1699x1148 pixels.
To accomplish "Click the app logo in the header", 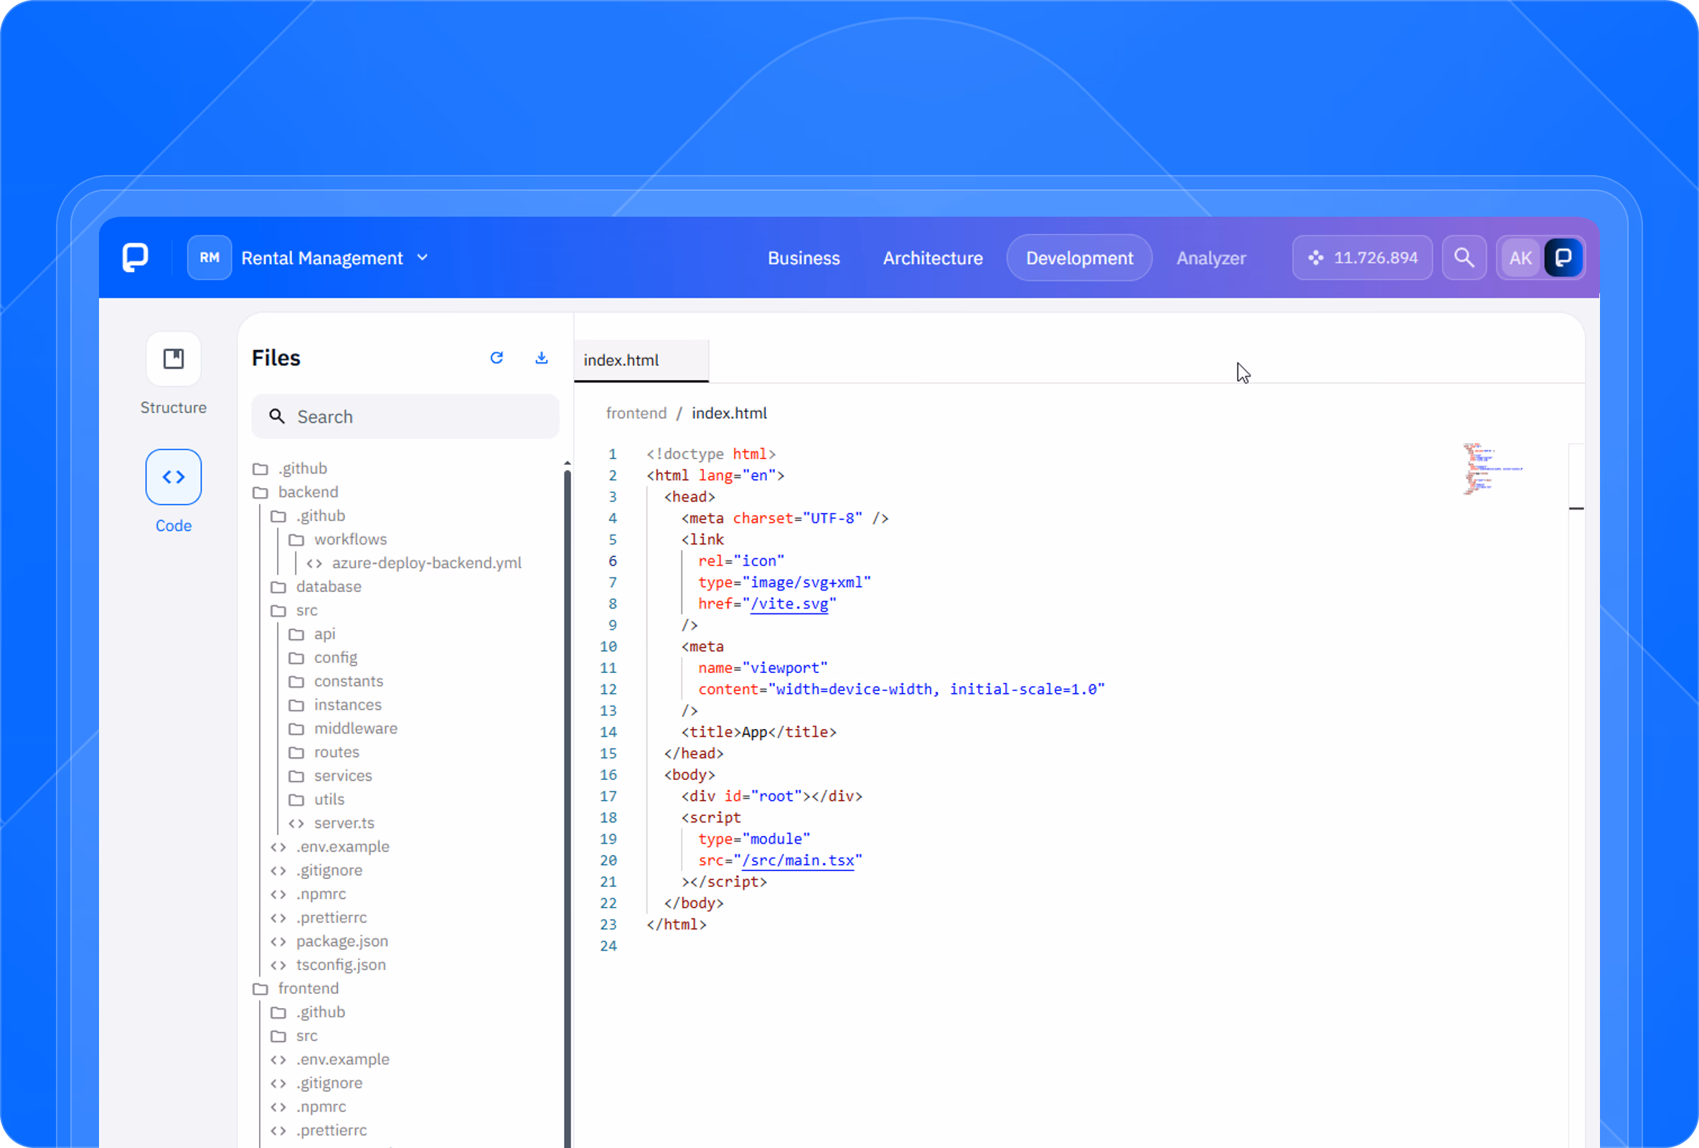I will pyautogui.click(x=136, y=258).
